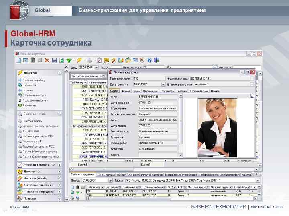Switch to the Личная tab
The height and width of the screenshot is (216, 289).
coord(126,91)
